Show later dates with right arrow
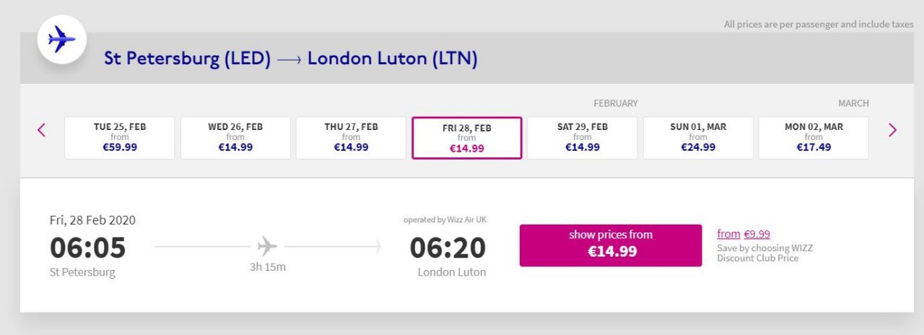The width and height of the screenshot is (924, 335). [x=893, y=130]
